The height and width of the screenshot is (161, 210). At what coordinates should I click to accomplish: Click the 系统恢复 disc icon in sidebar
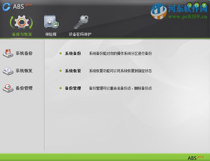(x=8, y=71)
